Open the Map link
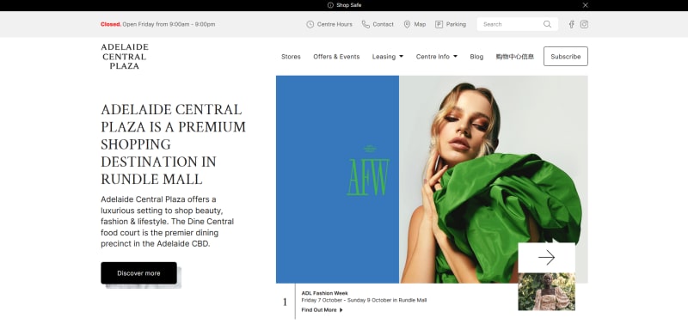The height and width of the screenshot is (324, 688). 420,25
